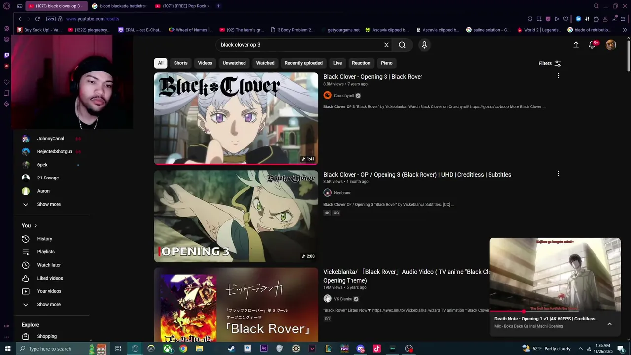
Task: Toggle the VPN badge in address bar
Action: tap(51, 19)
